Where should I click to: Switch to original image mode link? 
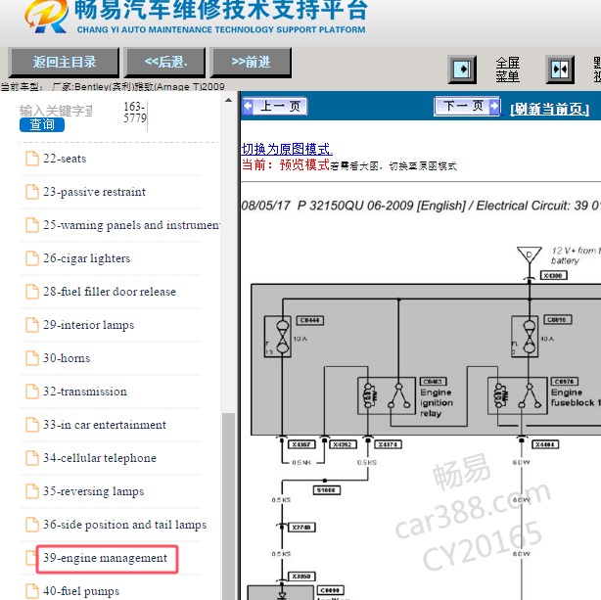click(287, 149)
